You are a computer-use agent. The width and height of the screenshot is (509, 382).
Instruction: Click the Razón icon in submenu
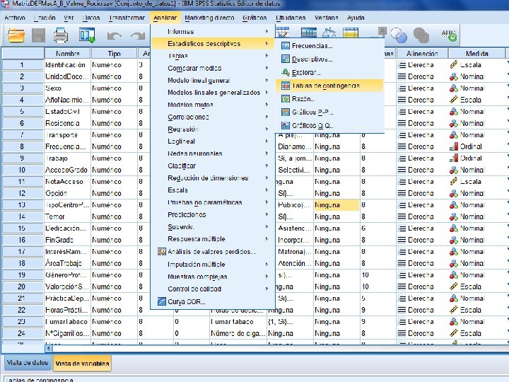click(x=286, y=99)
